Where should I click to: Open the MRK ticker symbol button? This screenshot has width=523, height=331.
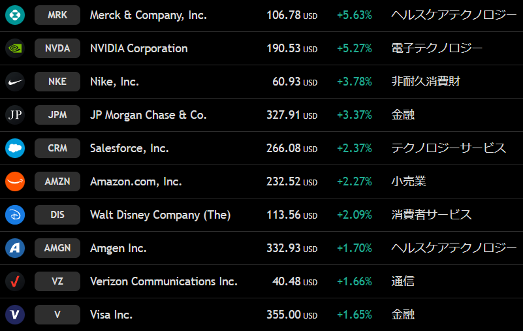pos(57,15)
